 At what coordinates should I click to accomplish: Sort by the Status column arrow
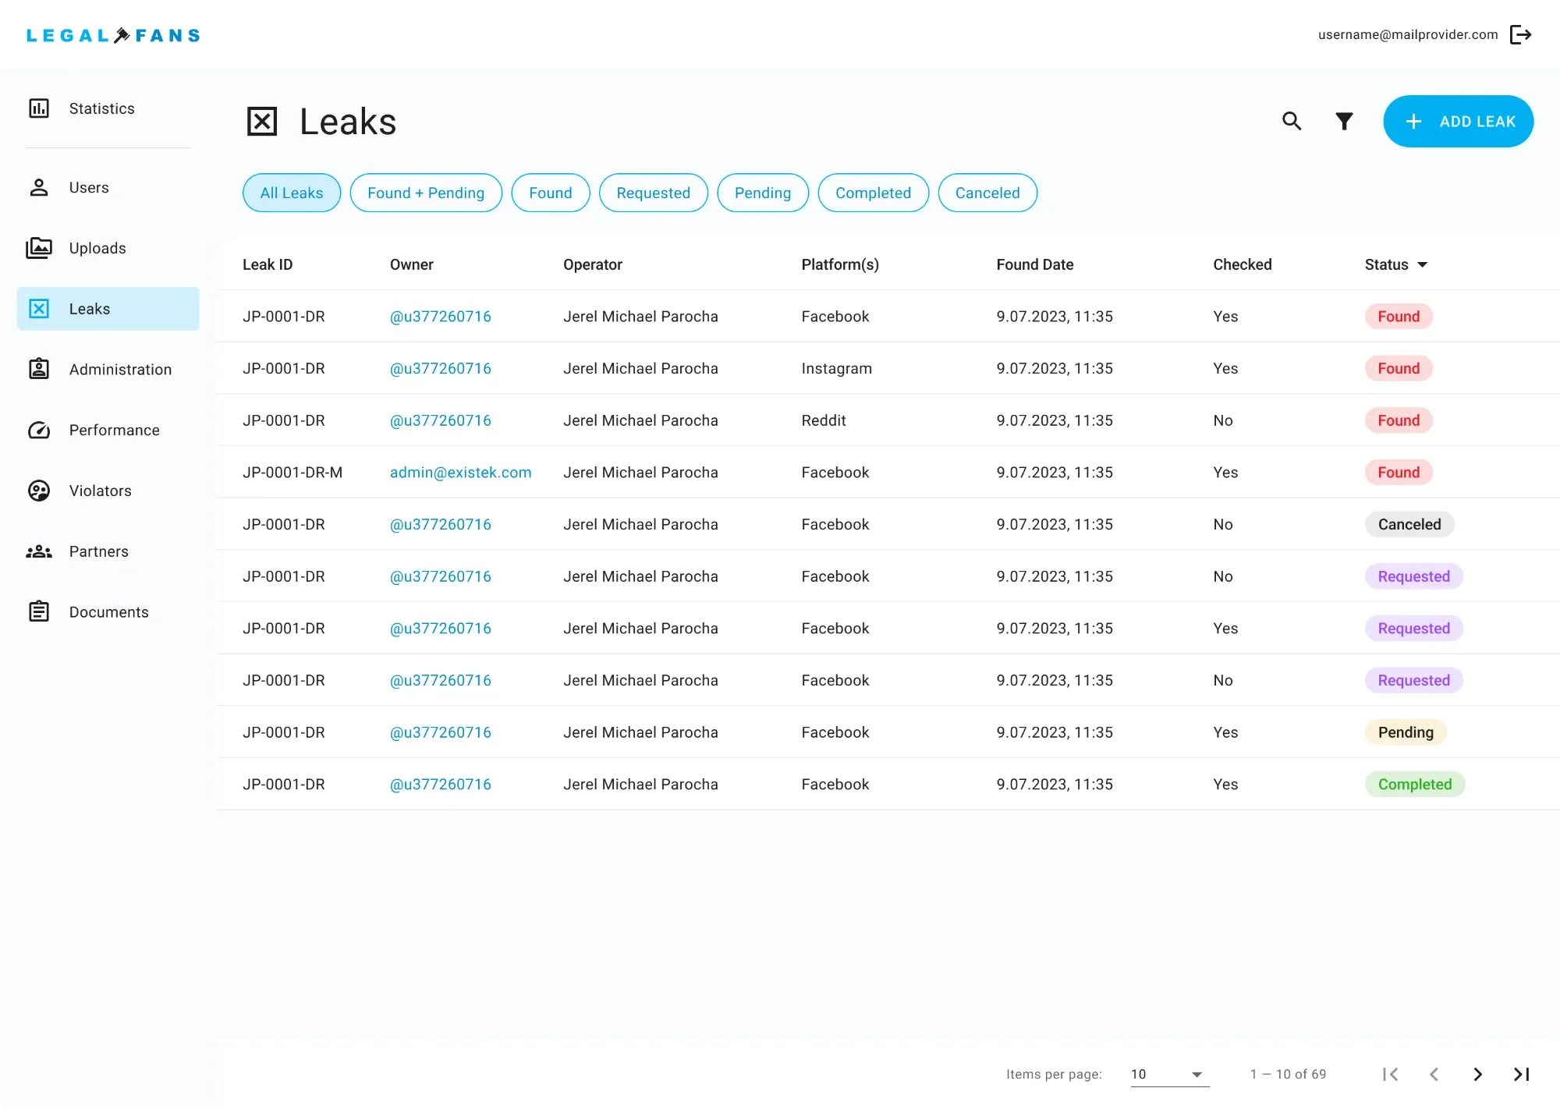[1422, 264]
